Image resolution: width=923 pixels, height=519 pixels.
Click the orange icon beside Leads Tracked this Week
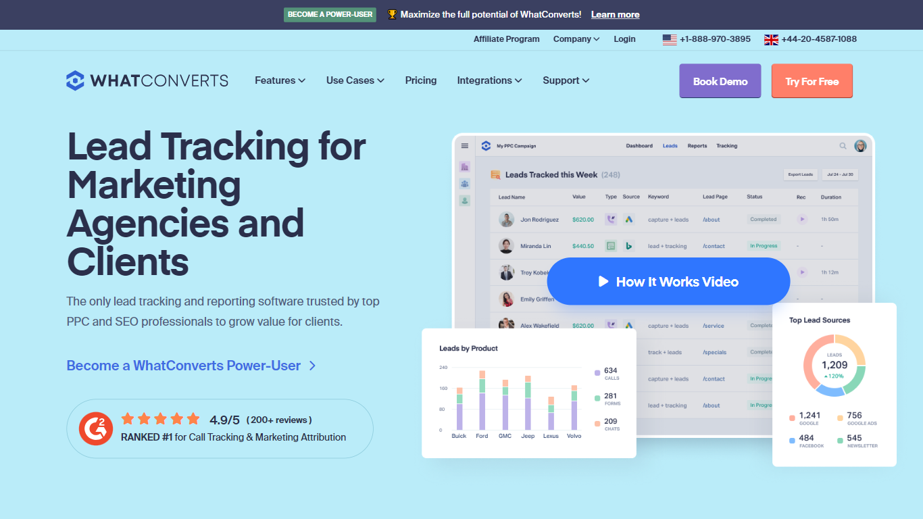coord(495,174)
